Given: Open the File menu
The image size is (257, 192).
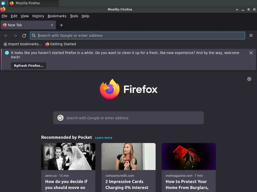Looking at the screenshot, I should click(x=5, y=16).
